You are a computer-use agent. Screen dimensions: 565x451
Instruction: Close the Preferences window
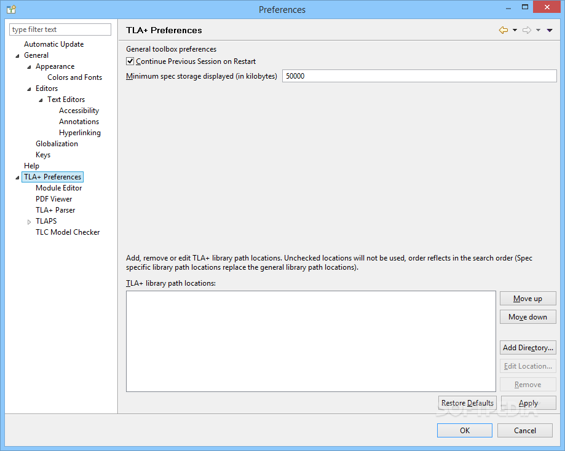coord(547,7)
